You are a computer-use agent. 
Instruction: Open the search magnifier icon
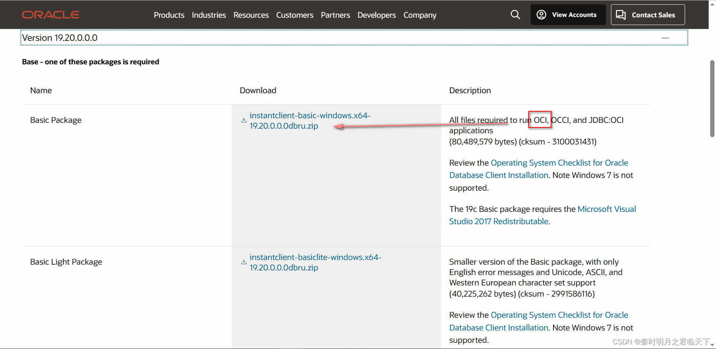point(515,15)
